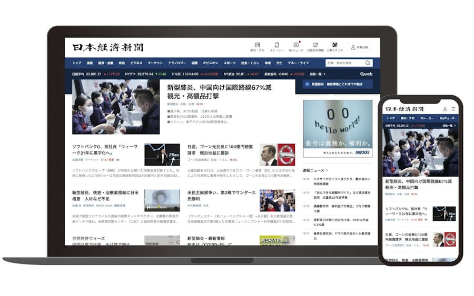Tap the hamburger menu icon on phone
This screenshot has width=474, height=296.
tap(453, 109)
